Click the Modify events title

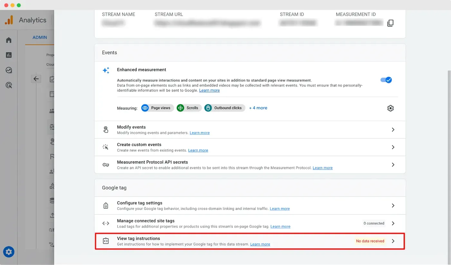coord(131,127)
